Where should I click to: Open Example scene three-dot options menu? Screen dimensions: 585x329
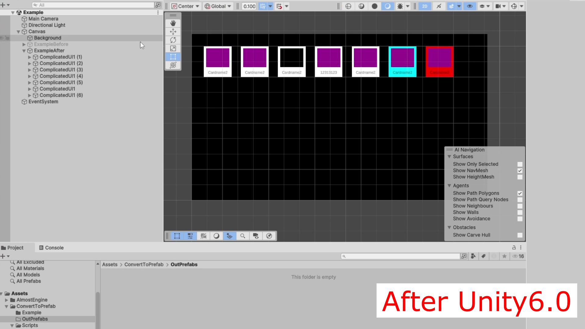pyautogui.click(x=158, y=12)
